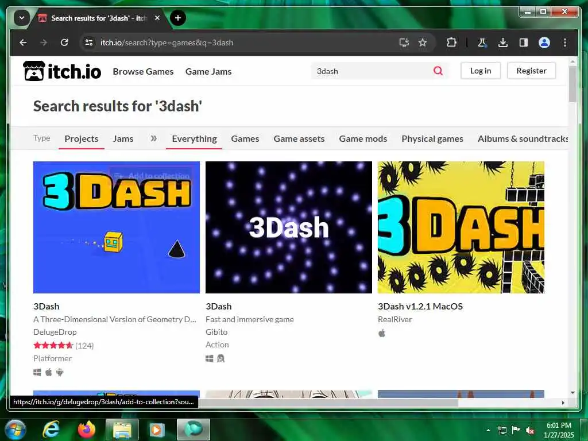The width and height of the screenshot is (588, 441).
Task: Select the Projects type tab
Action: pos(82,139)
